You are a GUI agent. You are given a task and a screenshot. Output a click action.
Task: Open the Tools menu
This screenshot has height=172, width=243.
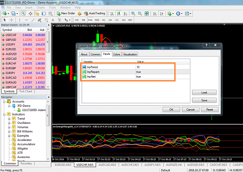pos(52,7)
